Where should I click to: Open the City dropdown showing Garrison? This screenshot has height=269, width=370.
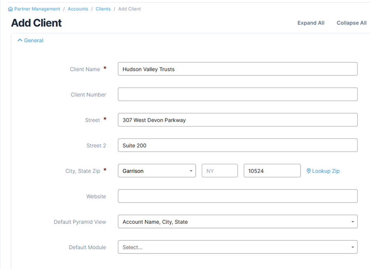157,171
